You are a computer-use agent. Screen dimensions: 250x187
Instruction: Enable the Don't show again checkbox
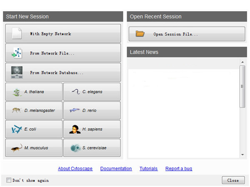pyautogui.click(x=9, y=180)
